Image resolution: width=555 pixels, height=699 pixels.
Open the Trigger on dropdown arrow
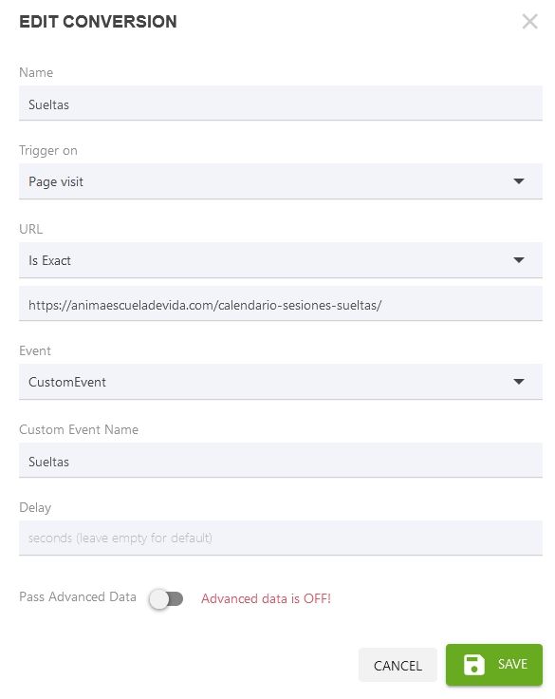pos(519,181)
